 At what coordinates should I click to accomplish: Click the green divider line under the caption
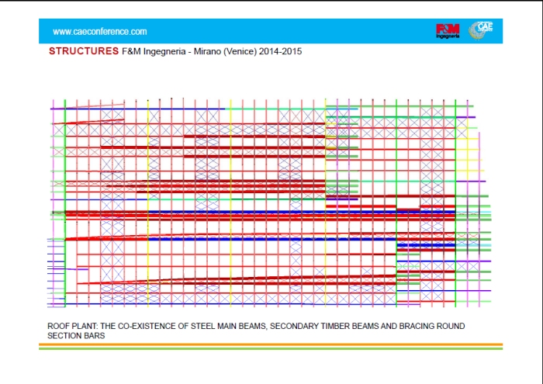tap(271, 348)
